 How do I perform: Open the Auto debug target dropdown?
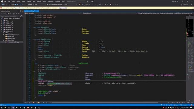point(71,5)
